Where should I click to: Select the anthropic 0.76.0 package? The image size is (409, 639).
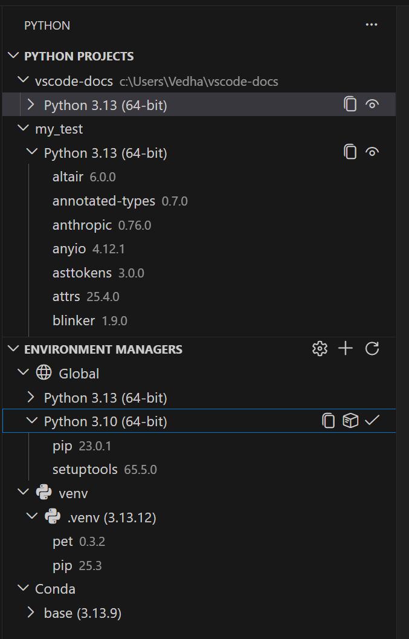point(82,224)
